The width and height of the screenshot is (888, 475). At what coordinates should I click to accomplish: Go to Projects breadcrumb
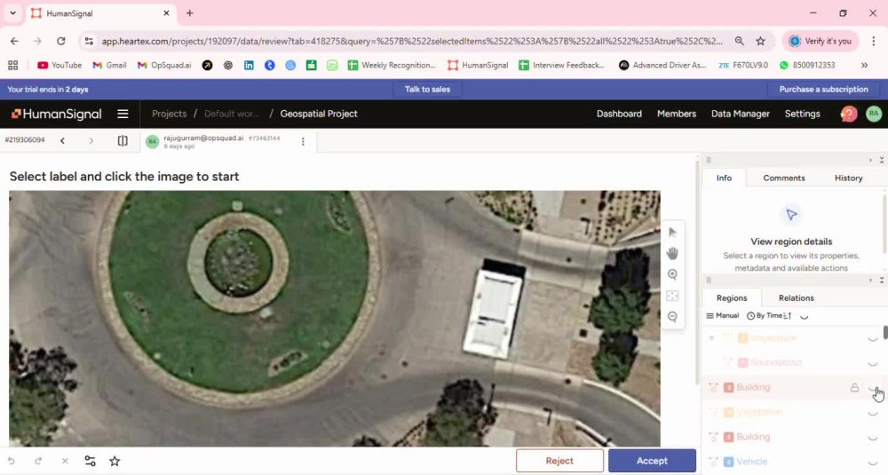pyautogui.click(x=169, y=114)
